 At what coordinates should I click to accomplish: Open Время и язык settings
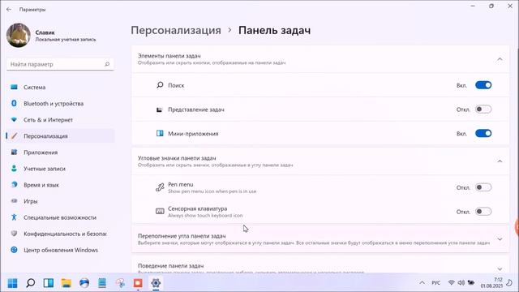tap(60, 185)
